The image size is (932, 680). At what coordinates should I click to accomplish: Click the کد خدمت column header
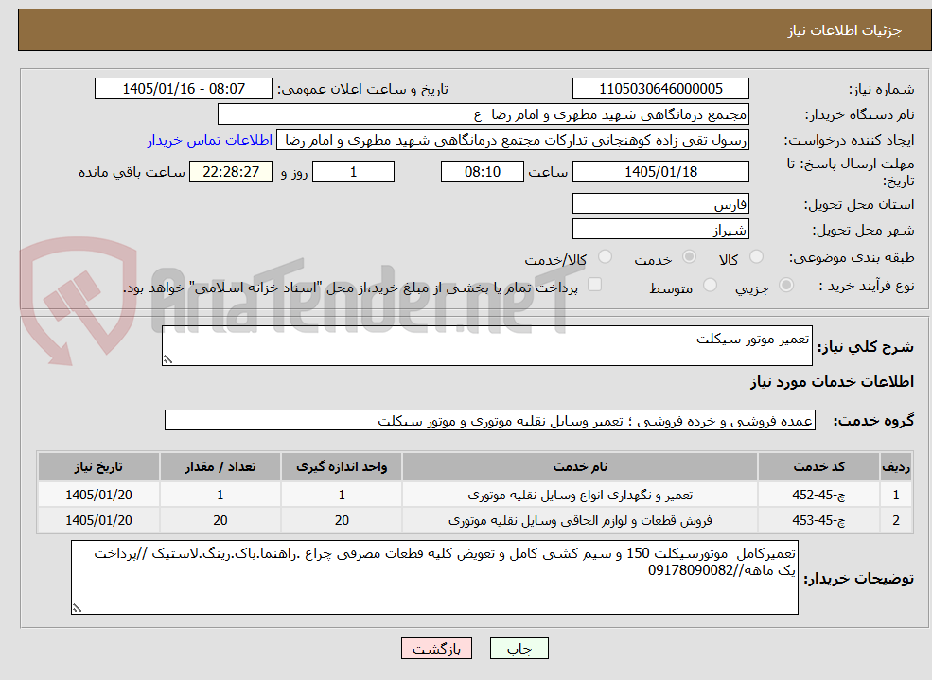[x=818, y=467]
